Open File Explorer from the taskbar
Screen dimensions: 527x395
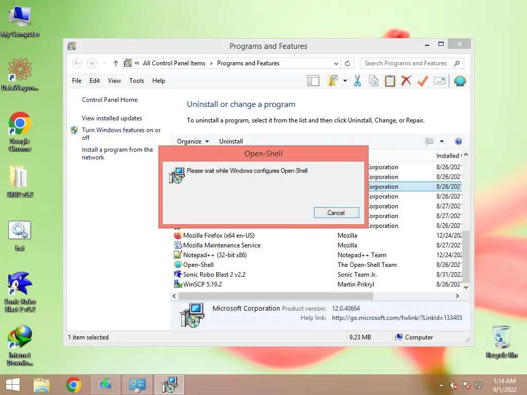click(41, 385)
